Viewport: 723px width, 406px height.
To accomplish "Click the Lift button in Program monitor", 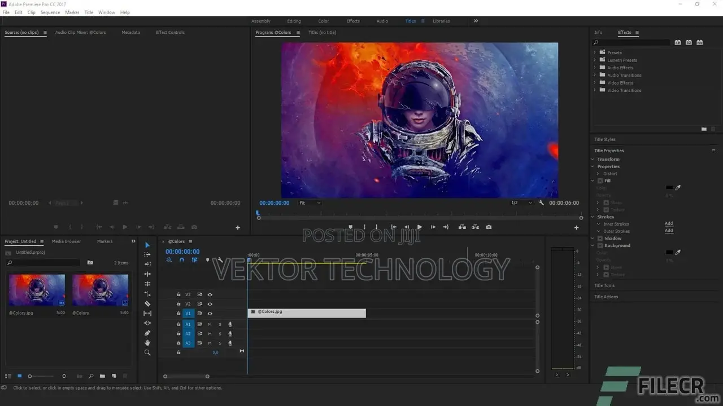I will (x=462, y=227).
